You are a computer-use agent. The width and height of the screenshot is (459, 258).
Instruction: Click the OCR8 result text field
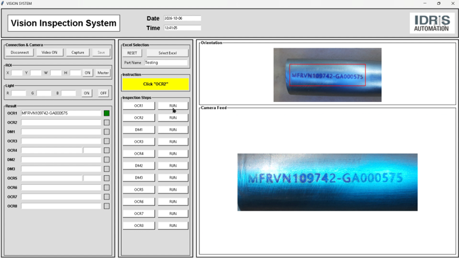tap(61, 206)
